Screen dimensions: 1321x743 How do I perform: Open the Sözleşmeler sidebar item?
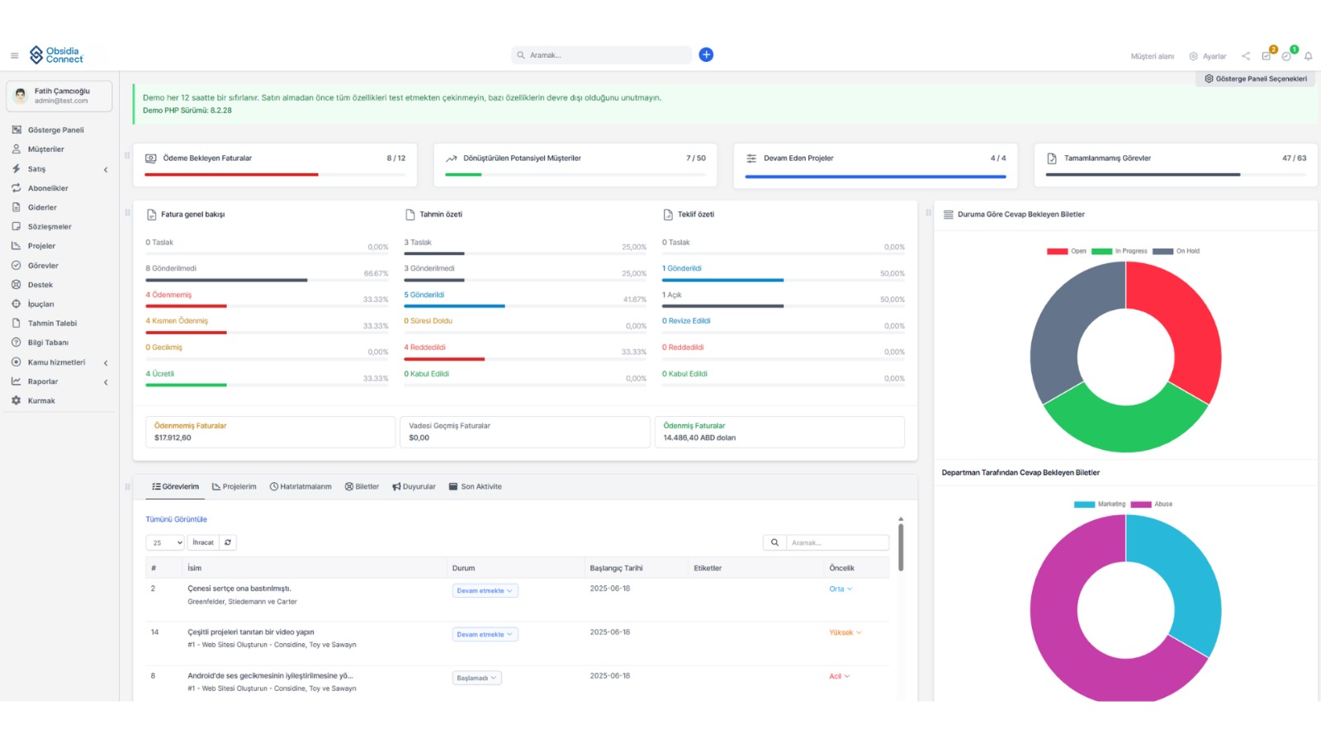coord(51,226)
